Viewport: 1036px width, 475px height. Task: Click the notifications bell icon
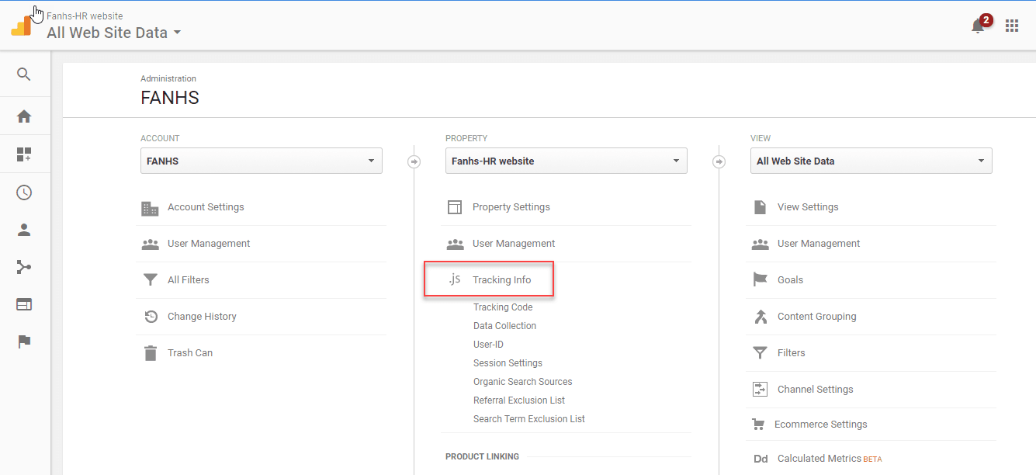(x=978, y=26)
